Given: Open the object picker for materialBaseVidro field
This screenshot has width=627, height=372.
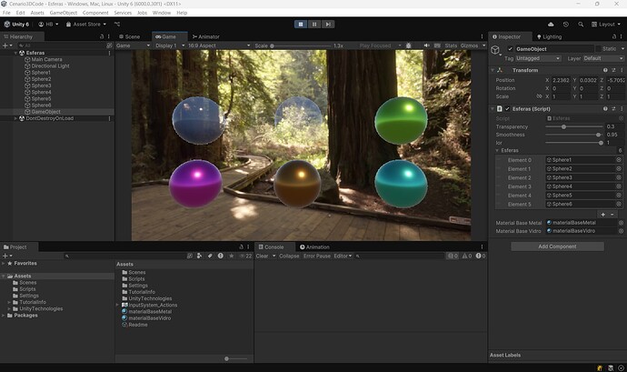Looking at the screenshot, I should click(x=621, y=231).
